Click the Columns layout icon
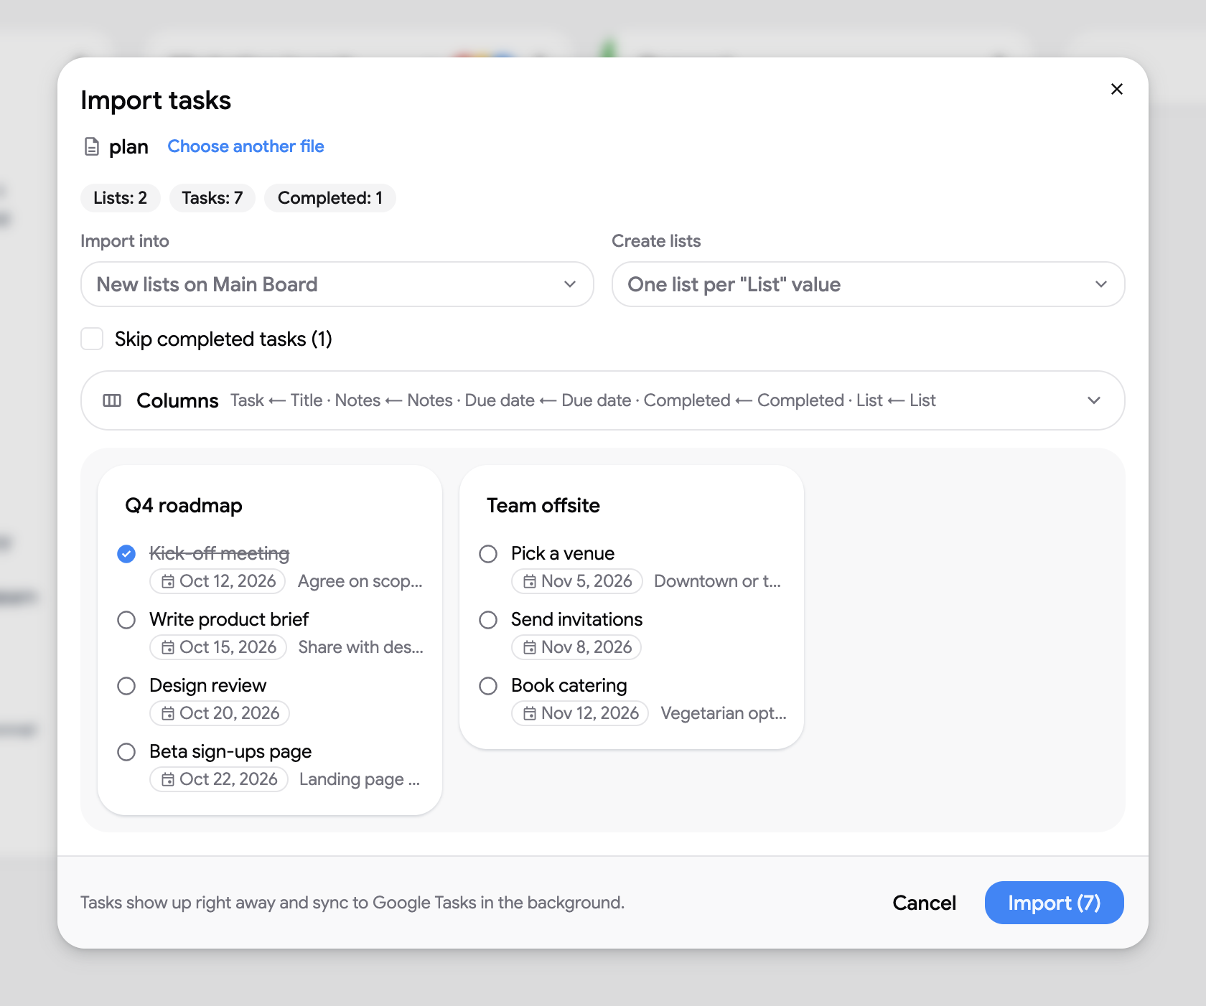The width and height of the screenshot is (1206, 1006). (x=112, y=400)
